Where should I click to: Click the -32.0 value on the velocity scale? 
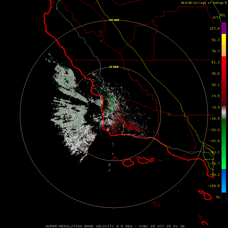215,130
